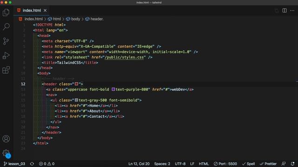This screenshot has height=167, width=298.
Task: Click the gray text-gray-500 color swatch
Action: (x=76, y=100)
